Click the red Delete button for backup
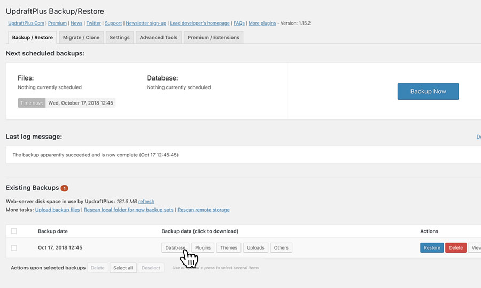The width and height of the screenshot is (481, 288). (x=456, y=247)
